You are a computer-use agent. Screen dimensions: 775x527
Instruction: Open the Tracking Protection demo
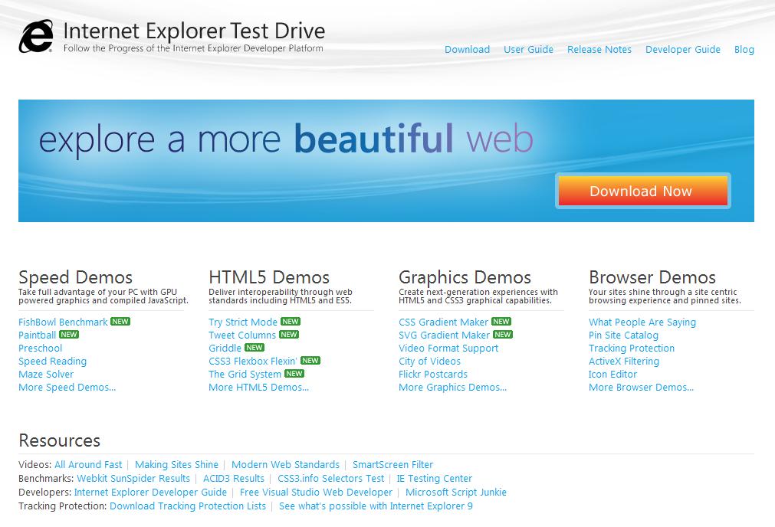tap(631, 349)
